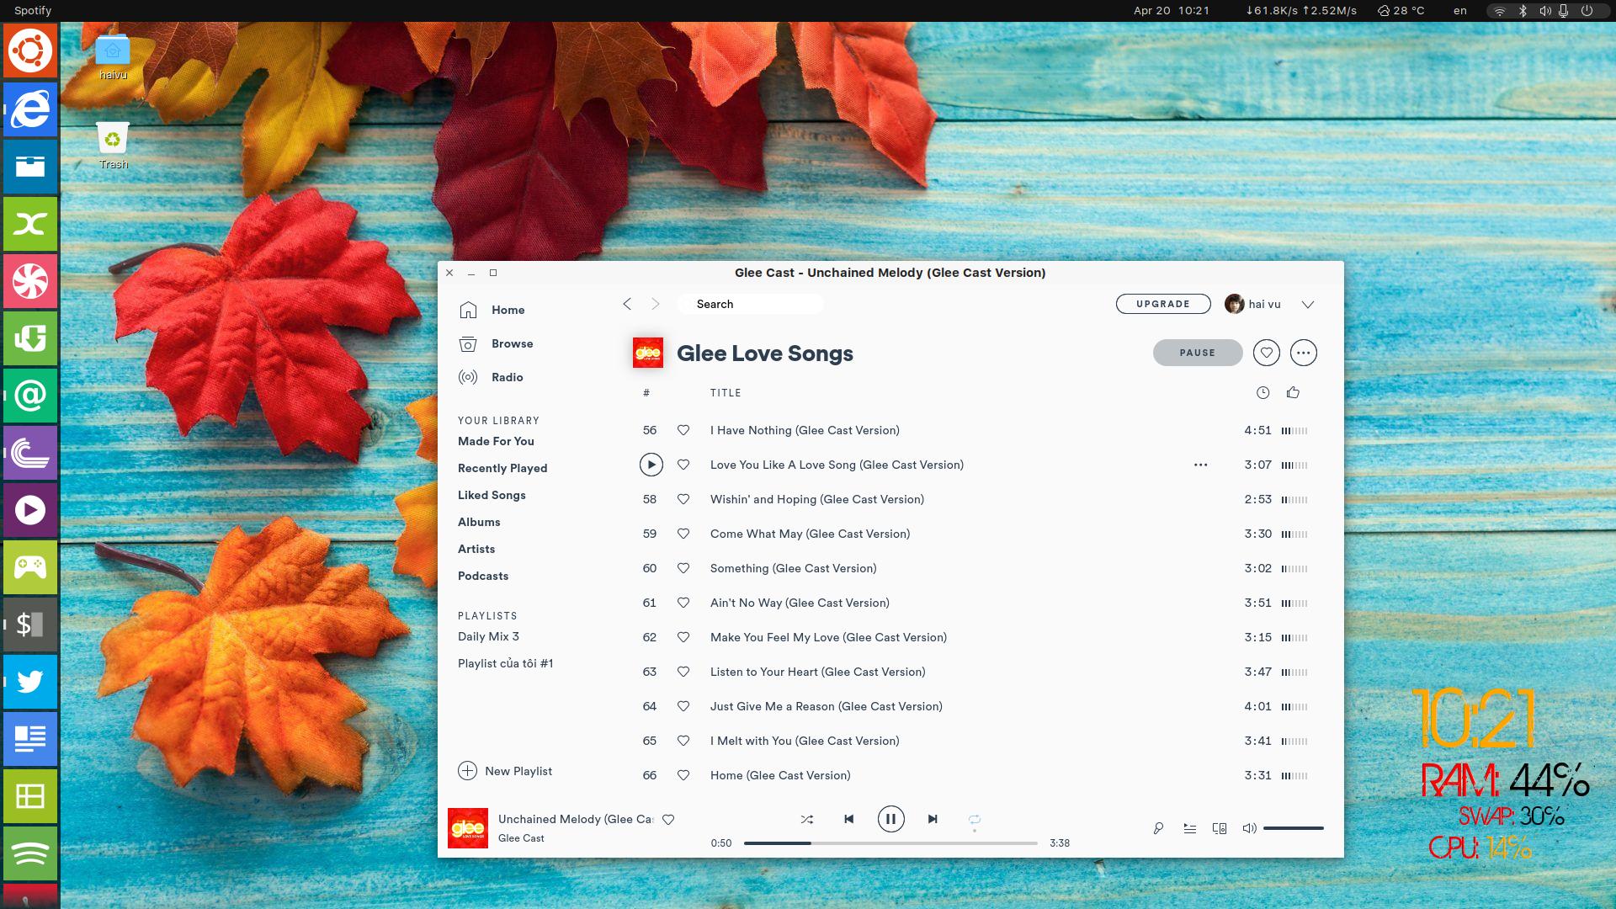Open the terminal dollar-sign dock icon

[x=30, y=625]
